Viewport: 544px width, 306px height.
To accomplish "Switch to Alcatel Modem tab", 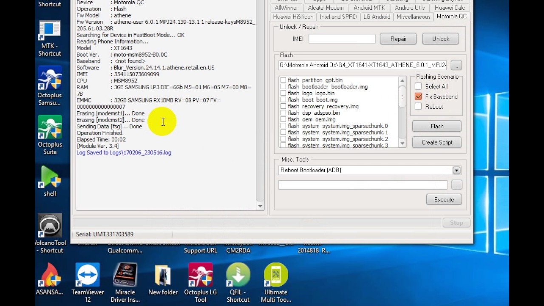I will pyautogui.click(x=326, y=8).
